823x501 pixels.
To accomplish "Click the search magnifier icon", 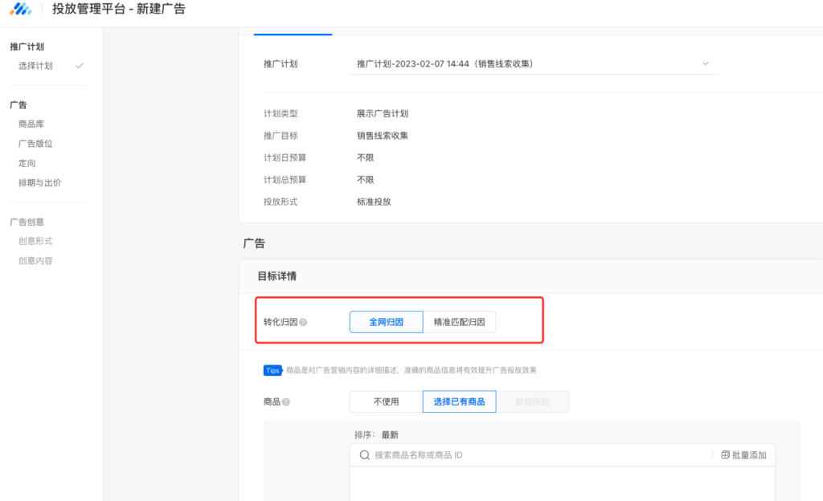I will pyautogui.click(x=365, y=455).
